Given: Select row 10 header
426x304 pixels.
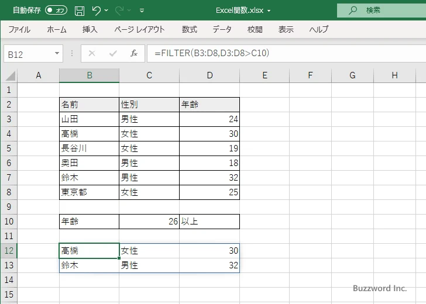Looking at the screenshot, I should coord(9,222).
